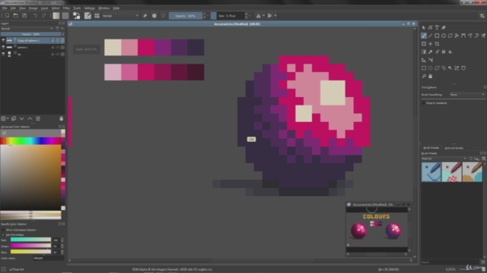Screen dimensions: 487x273
Task: Open the layer blending mode dropdown
Action: point(27,29)
